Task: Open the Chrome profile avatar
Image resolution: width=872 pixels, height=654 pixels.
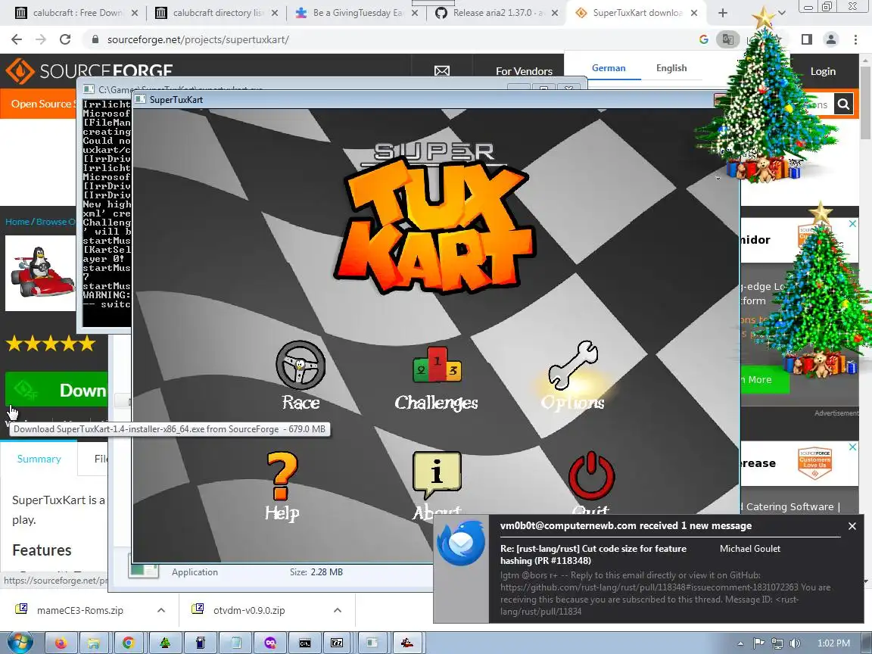Action: point(831,39)
